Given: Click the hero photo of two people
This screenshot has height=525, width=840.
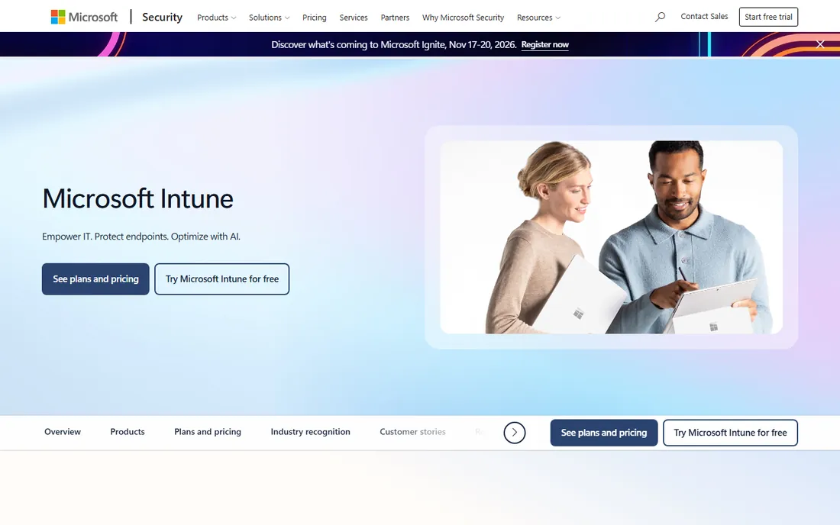Looking at the screenshot, I should click(x=611, y=237).
